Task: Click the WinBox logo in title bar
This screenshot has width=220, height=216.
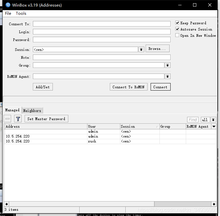Action: 8,5
